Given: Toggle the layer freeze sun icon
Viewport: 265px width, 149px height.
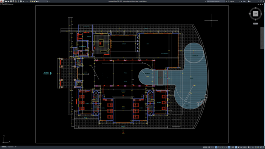Looking at the screenshot, I should [x=33, y=1].
